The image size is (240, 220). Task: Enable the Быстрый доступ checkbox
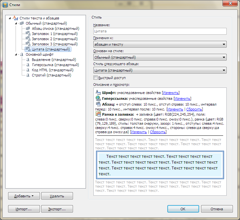pos(95,78)
